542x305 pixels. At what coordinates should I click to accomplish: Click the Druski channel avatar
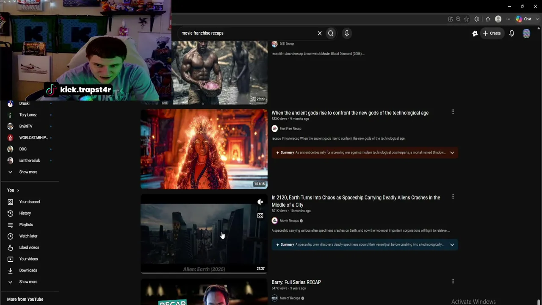[x=10, y=104]
